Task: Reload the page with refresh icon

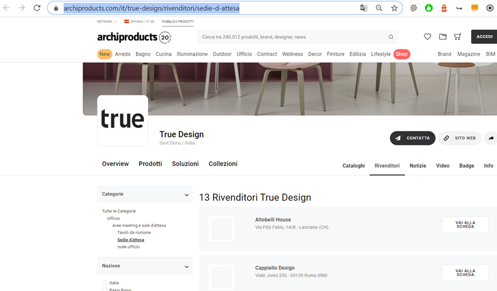Action: 37,8
